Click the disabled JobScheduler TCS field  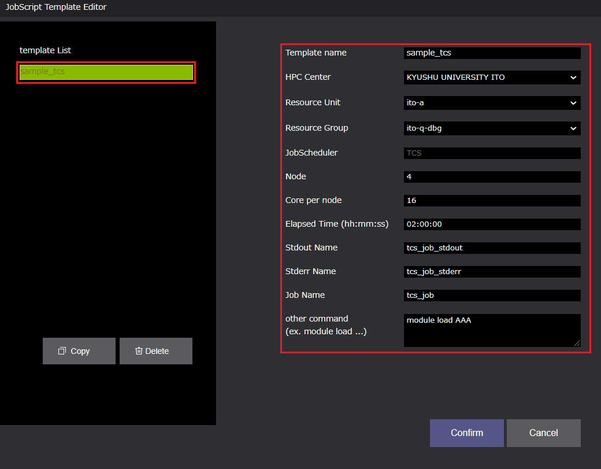tap(492, 153)
